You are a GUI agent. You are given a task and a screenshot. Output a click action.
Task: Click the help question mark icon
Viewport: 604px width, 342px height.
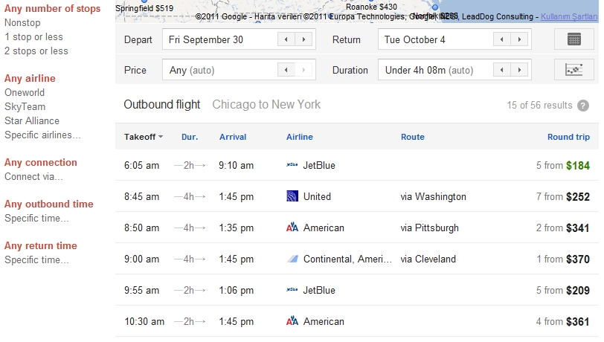[583, 106]
